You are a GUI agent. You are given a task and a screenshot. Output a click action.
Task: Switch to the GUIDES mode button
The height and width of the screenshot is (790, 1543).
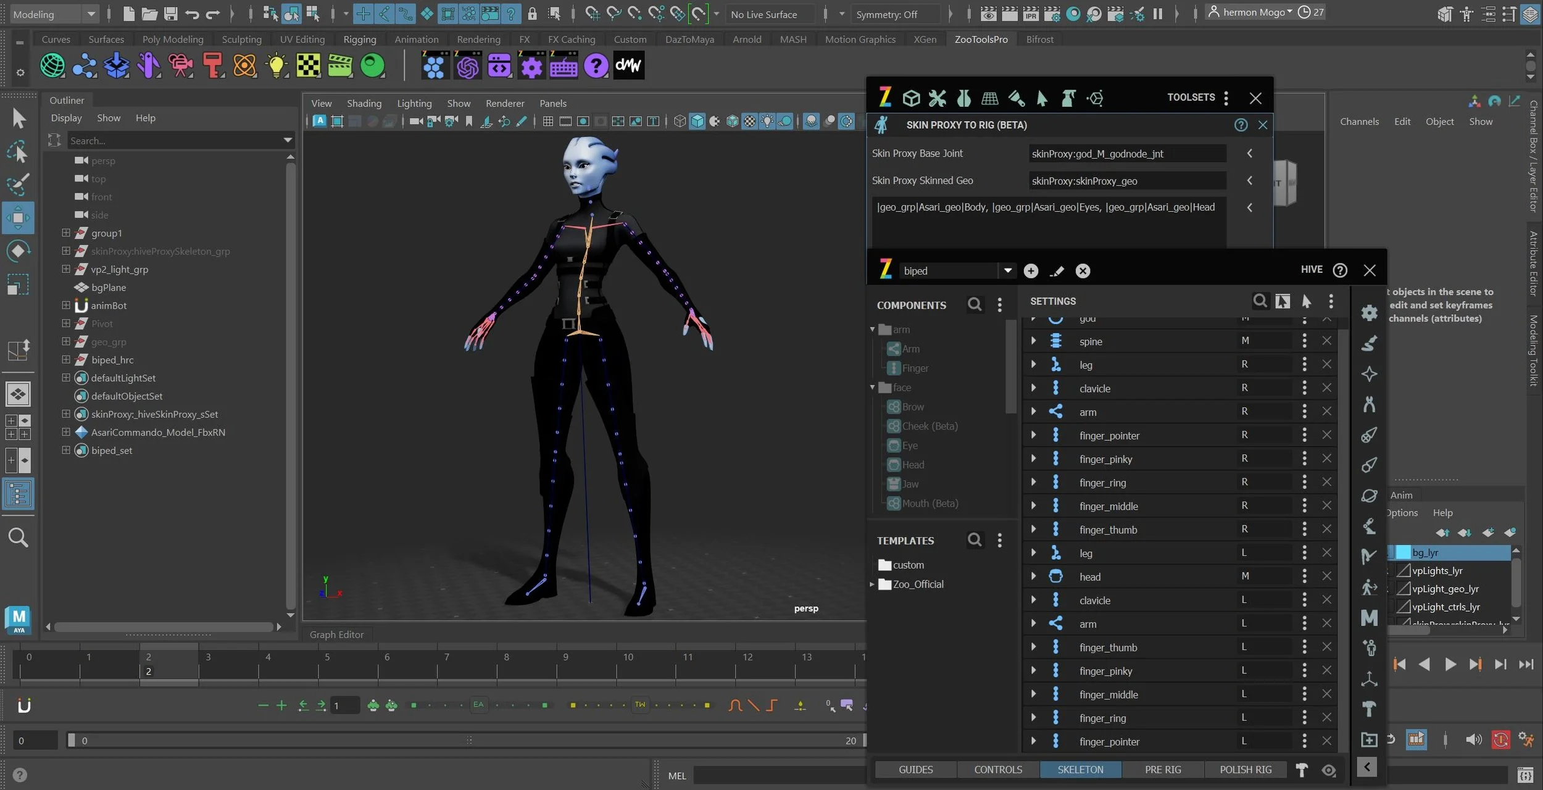[x=915, y=770]
